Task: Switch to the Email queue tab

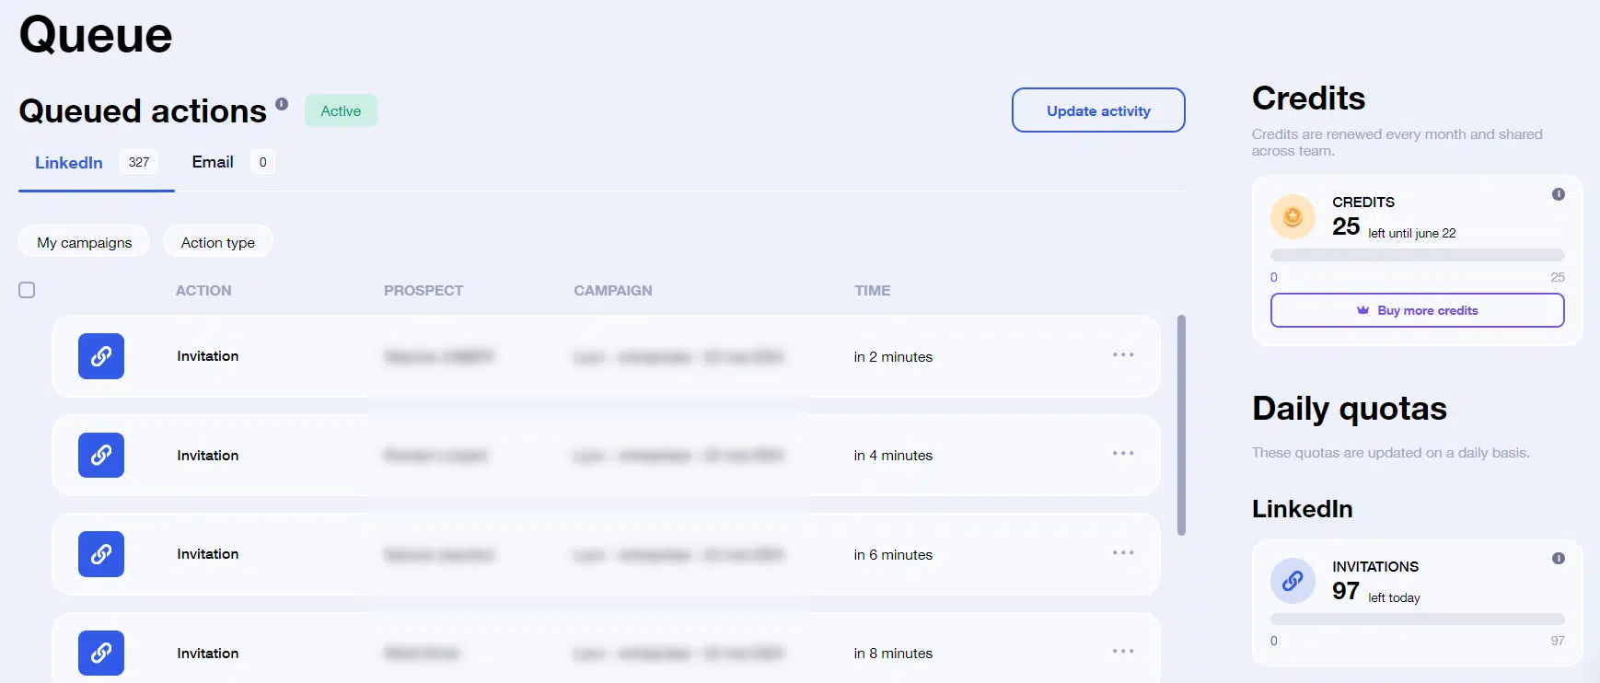Action: [x=213, y=162]
